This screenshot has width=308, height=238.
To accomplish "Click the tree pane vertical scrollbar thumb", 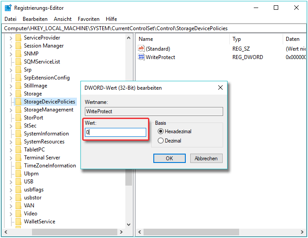I will point(129,178).
